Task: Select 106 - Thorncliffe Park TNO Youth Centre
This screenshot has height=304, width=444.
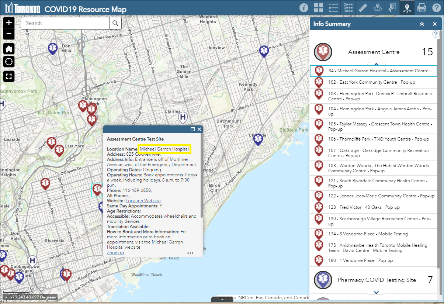Action: tap(374, 139)
